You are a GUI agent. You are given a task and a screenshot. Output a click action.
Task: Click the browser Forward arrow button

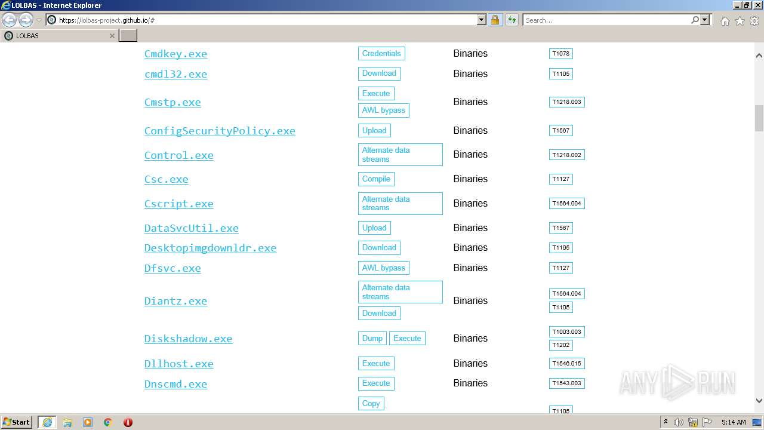(26, 20)
